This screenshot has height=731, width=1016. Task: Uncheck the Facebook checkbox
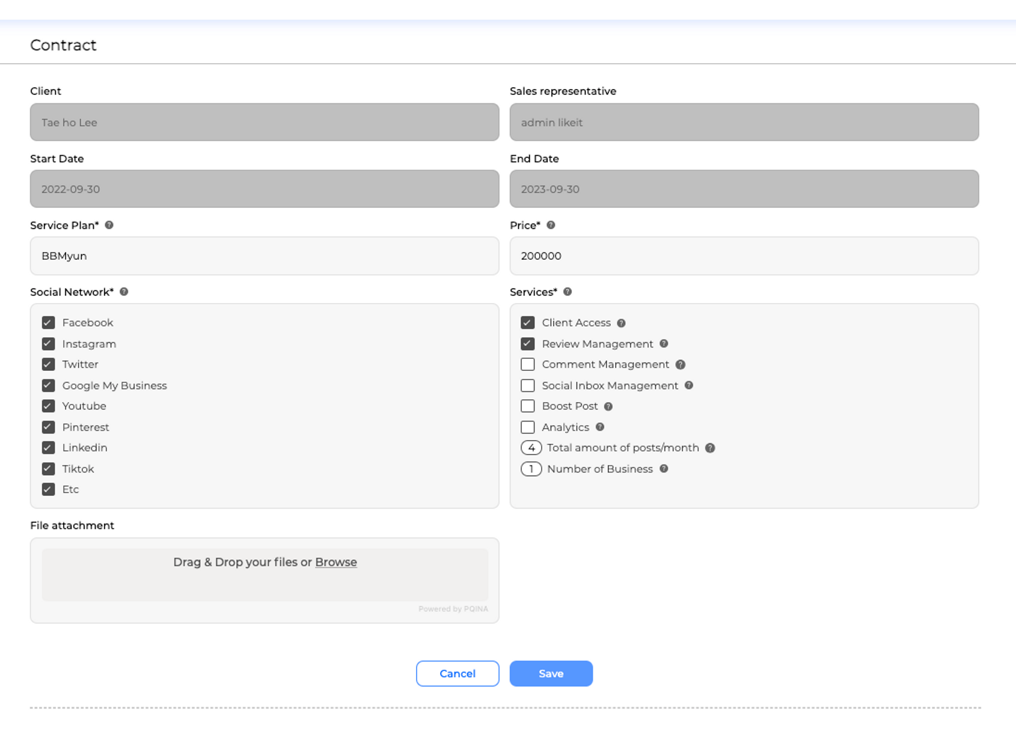point(49,323)
